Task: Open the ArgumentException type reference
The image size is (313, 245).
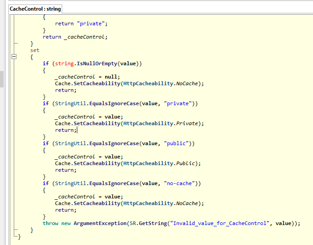Action: pyautogui.click(x=100, y=223)
